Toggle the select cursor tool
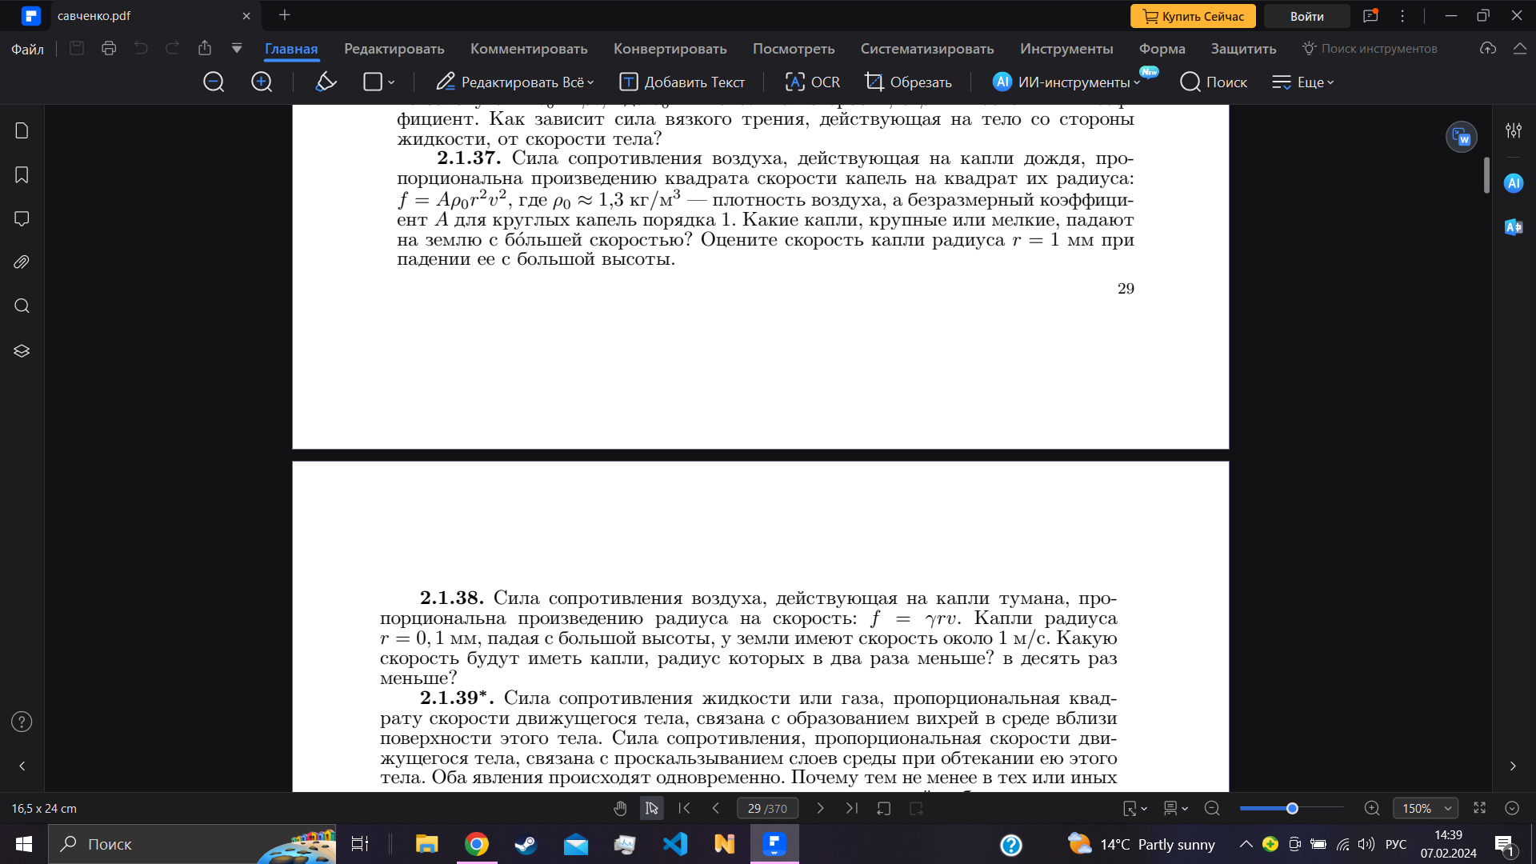This screenshot has width=1536, height=864. click(652, 809)
